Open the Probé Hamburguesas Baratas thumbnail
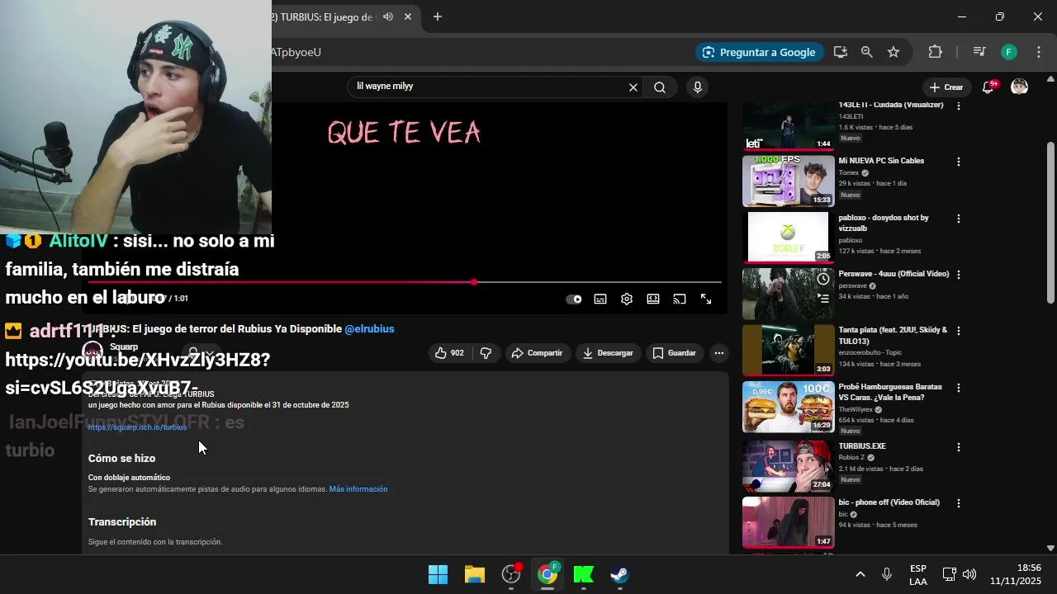1057x594 pixels. click(x=788, y=408)
